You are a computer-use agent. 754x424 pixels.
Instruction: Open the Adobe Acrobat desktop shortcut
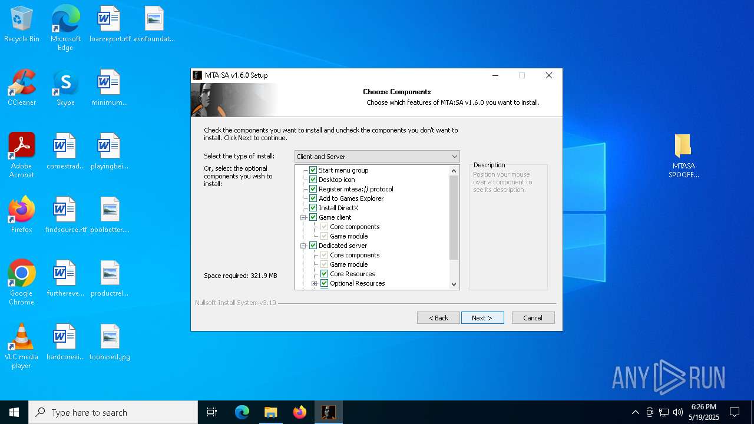point(22,155)
